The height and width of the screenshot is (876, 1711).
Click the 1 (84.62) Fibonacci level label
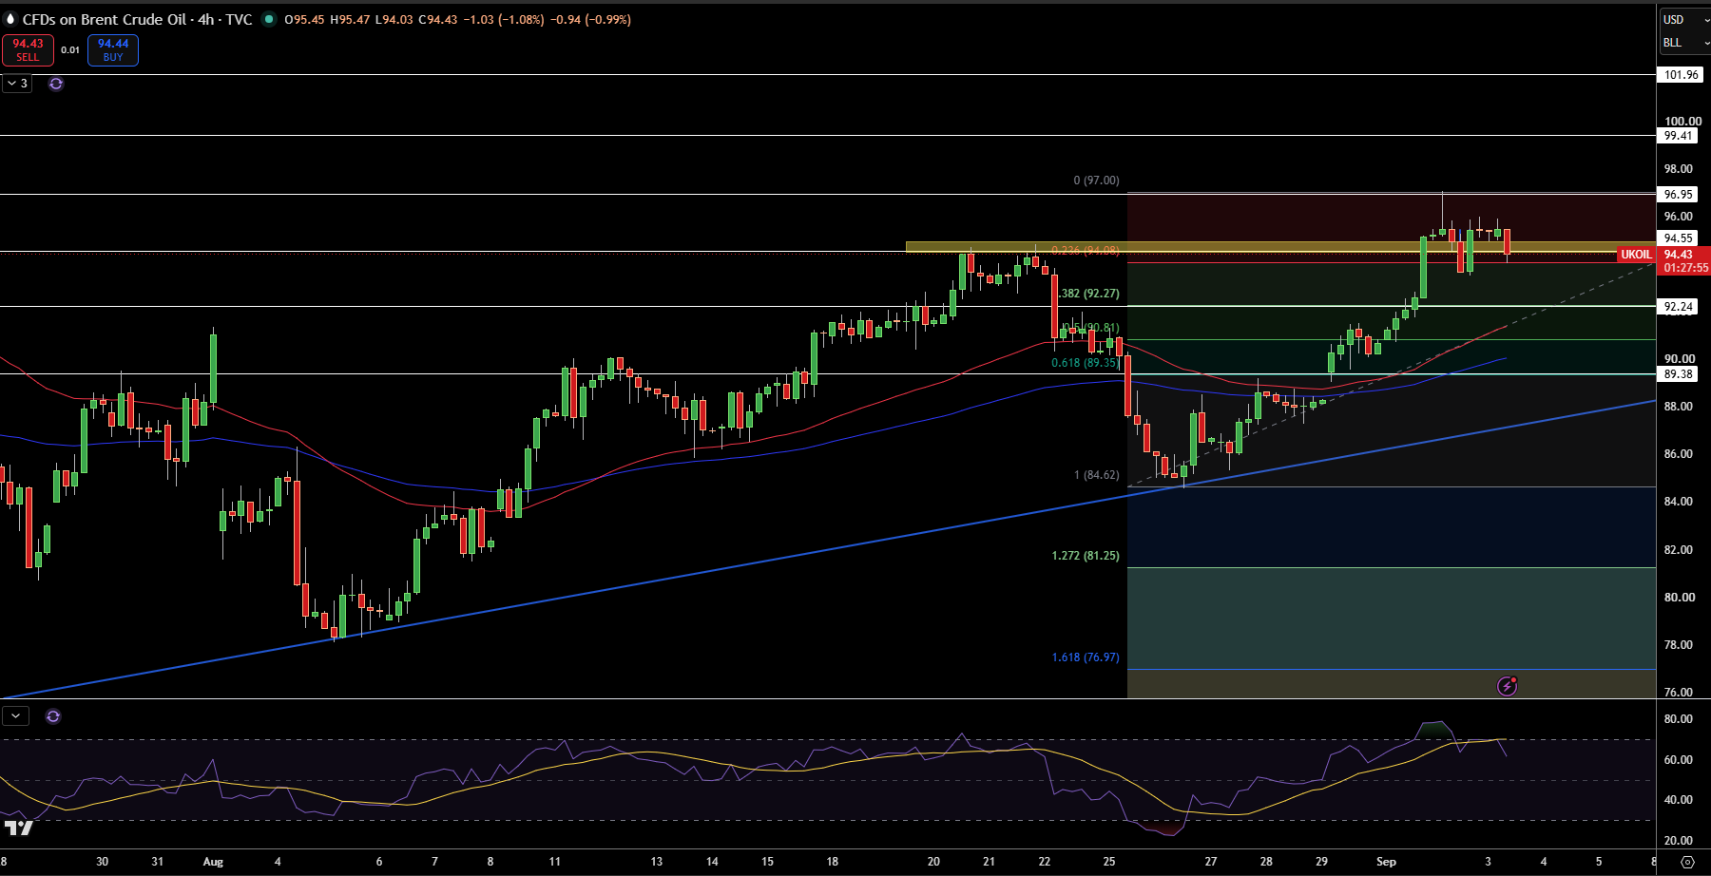pyautogui.click(x=1096, y=475)
